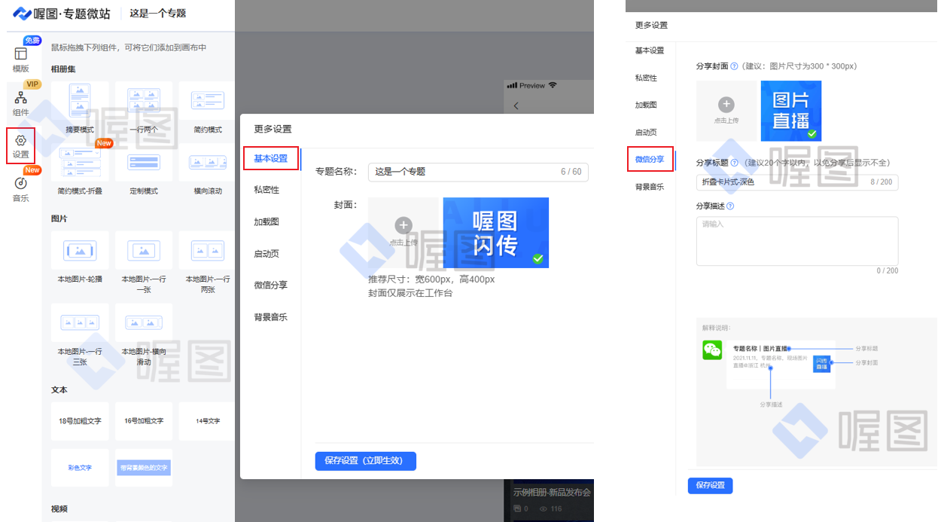The image size is (944, 522).
Task: Click 示例相册-新品发布会 album title
Action: [x=552, y=493]
